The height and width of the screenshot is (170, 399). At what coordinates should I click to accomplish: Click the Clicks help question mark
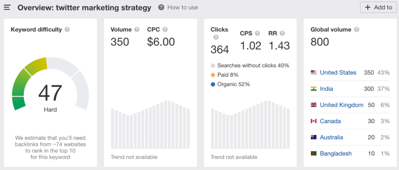(216, 37)
